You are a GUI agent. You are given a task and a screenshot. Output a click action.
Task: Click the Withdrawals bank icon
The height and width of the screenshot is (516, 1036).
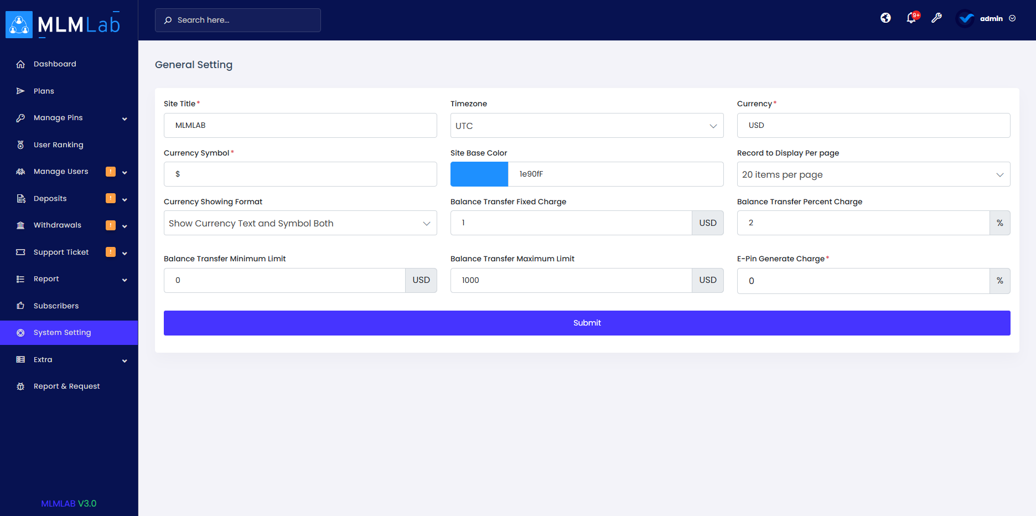click(x=20, y=225)
